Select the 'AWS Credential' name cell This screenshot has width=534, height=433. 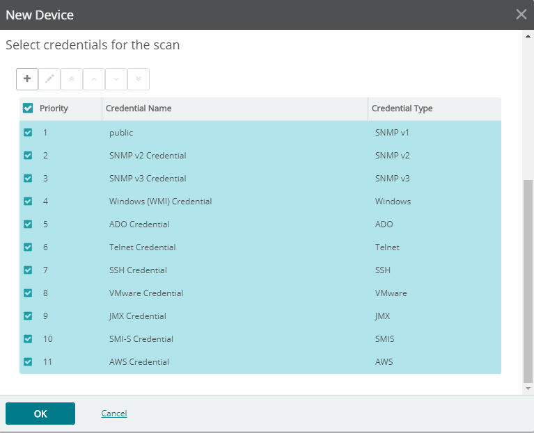[139, 362]
